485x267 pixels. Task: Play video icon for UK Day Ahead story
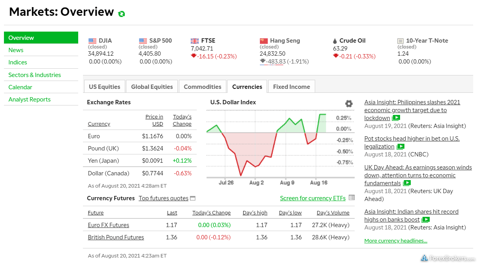(x=407, y=183)
